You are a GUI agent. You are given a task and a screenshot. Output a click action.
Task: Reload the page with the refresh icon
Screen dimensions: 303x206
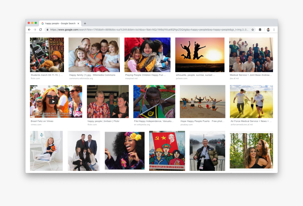40,30
